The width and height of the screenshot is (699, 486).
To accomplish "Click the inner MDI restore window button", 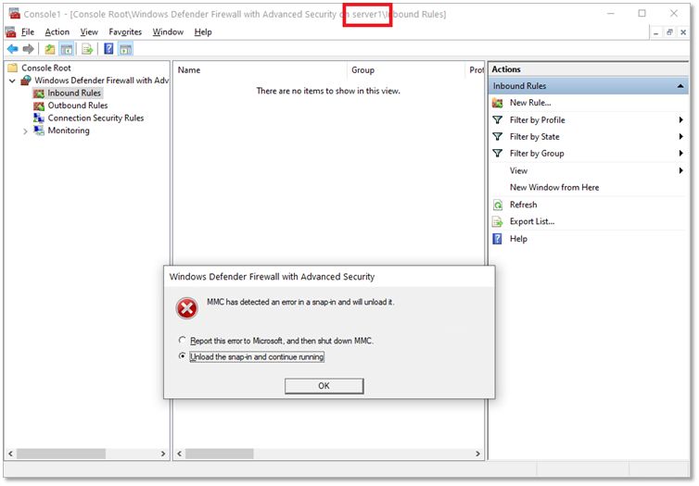I will click(669, 32).
